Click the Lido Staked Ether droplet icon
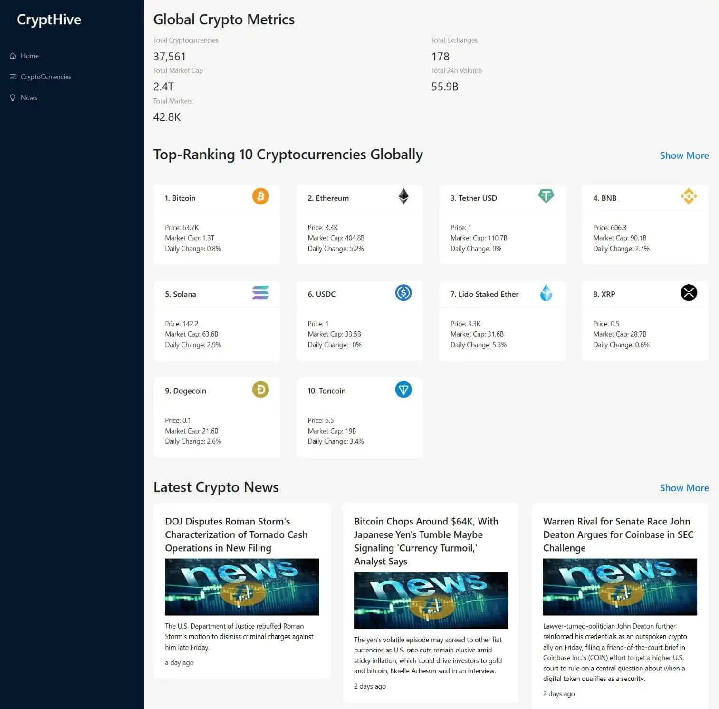This screenshot has height=709, width=719. [546, 293]
